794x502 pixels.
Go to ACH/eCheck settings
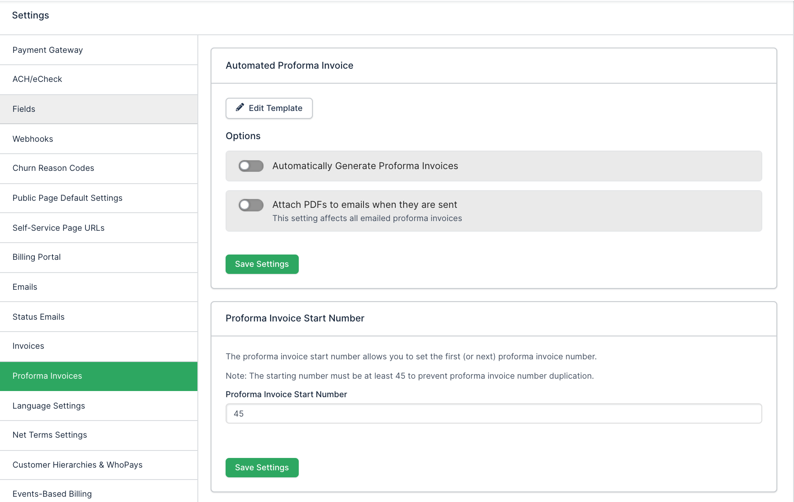37,79
